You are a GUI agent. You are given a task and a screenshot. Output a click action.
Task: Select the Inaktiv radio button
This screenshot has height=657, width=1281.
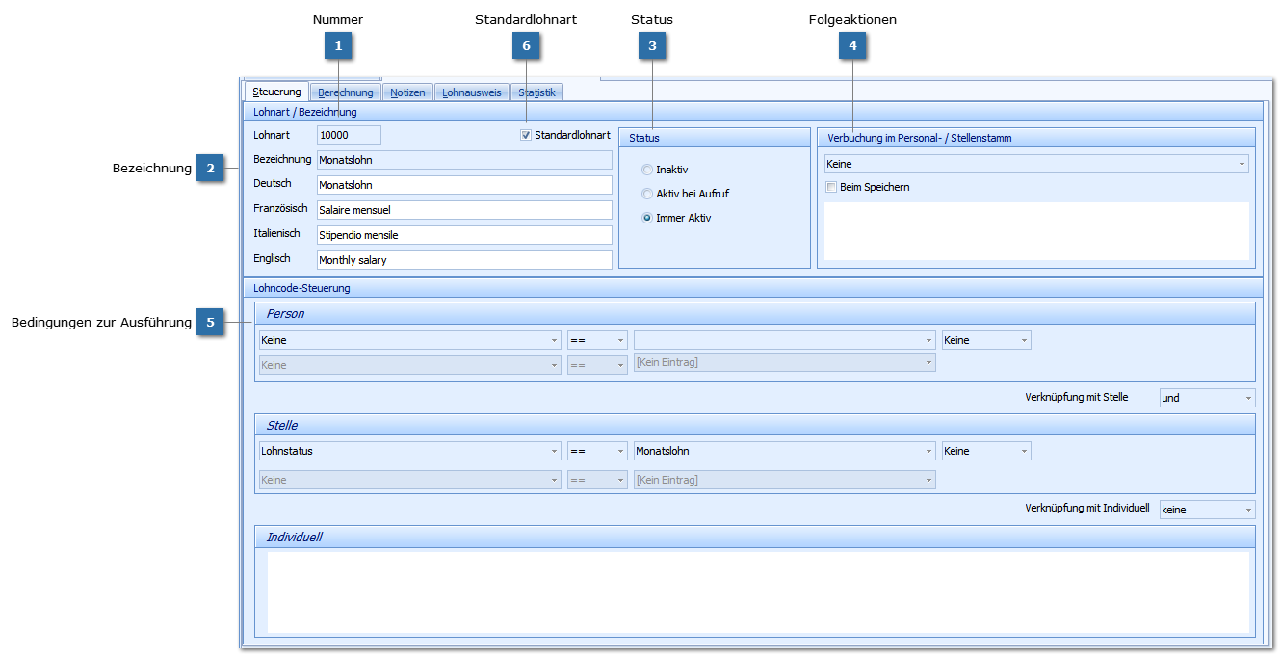pos(647,170)
